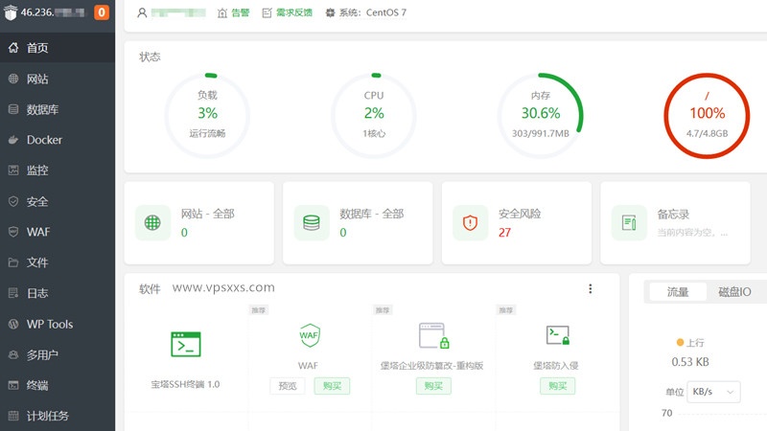767x431 pixels.
Task: Click the 多用户 multi-user icon
Action: click(x=13, y=354)
